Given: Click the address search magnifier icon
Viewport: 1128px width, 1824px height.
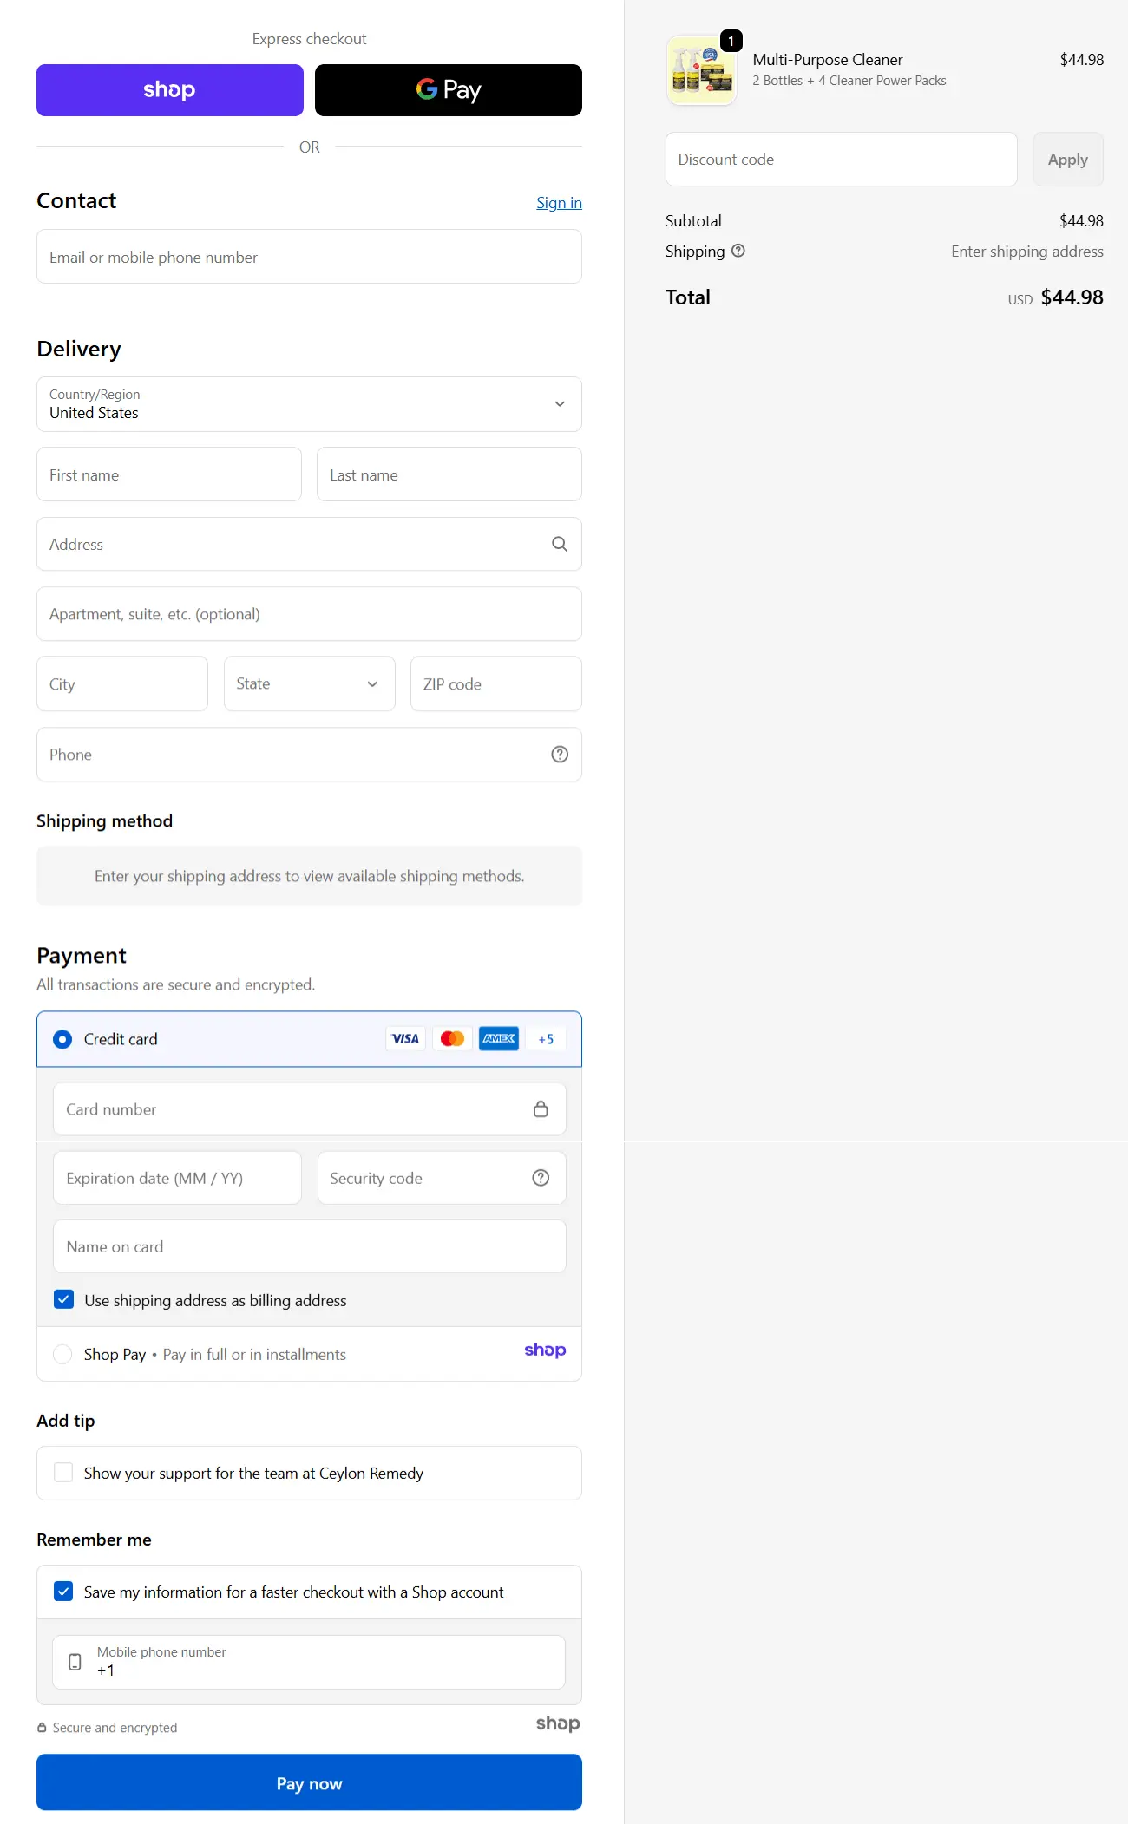Looking at the screenshot, I should coord(560,544).
